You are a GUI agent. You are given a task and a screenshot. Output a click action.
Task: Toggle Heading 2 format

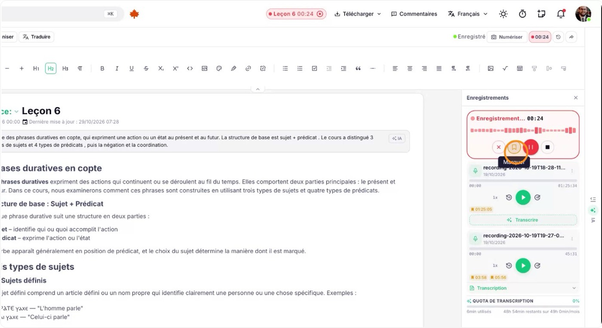(51, 68)
